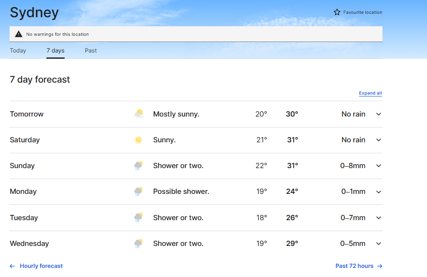Click Wednesday's shower weather icon
This screenshot has width=427, height=277.
point(138,244)
